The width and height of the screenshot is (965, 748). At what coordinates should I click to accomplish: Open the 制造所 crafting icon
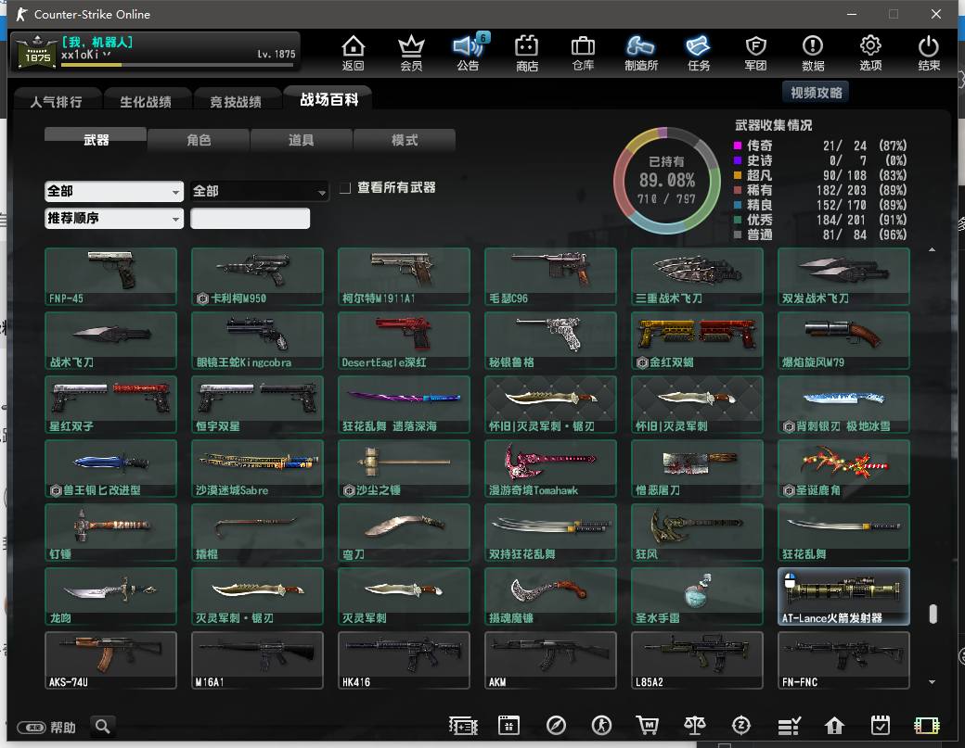(640, 53)
